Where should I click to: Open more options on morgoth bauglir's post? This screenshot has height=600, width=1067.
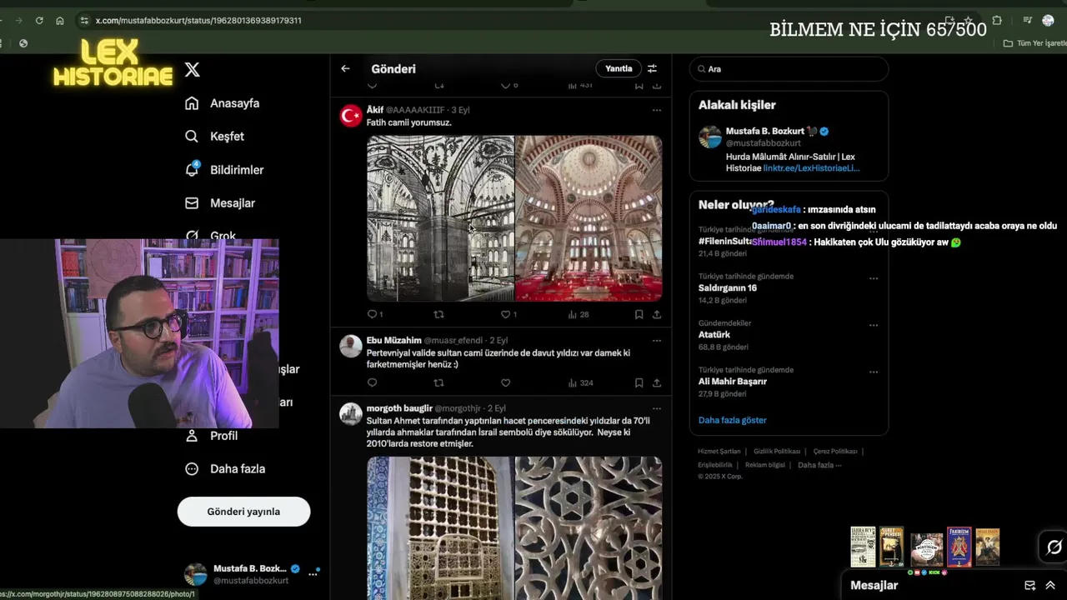tap(657, 409)
